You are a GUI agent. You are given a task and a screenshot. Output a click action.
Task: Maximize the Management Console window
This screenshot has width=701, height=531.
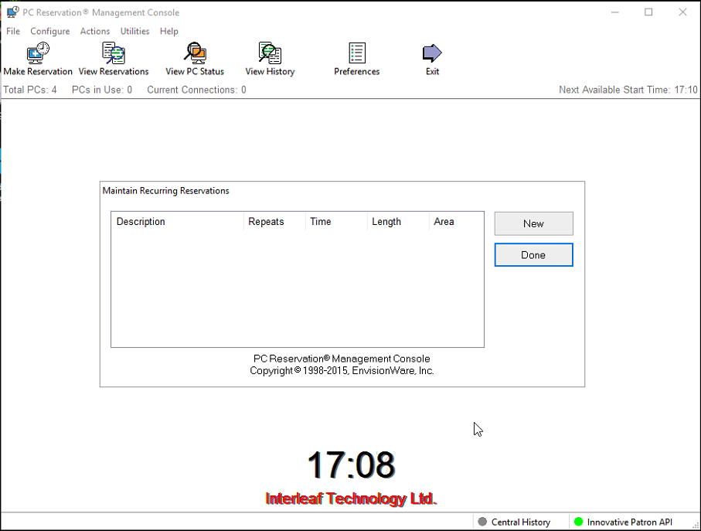(648, 12)
